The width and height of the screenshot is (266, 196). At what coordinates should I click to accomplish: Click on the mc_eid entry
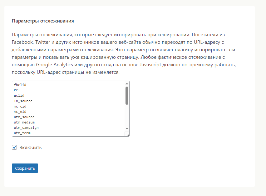20,112
